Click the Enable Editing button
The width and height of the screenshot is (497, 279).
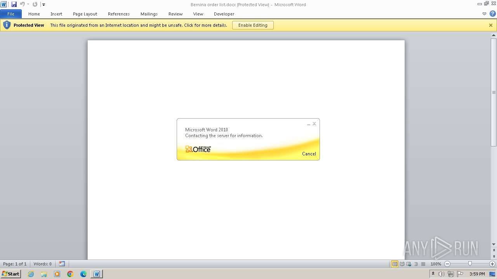click(x=253, y=25)
